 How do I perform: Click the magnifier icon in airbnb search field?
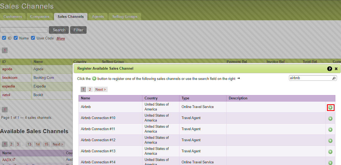click(x=334, y=78)
